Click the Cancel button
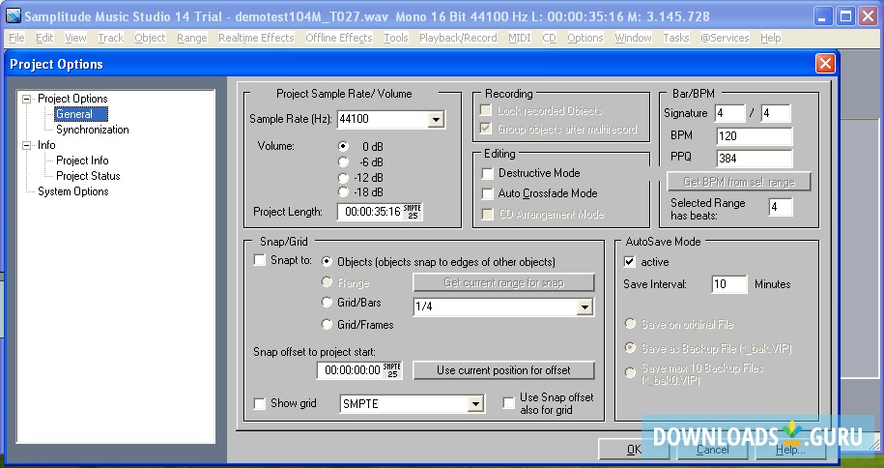 pos(712,450)
